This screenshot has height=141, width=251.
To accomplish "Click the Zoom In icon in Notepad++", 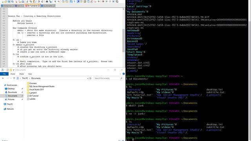I will (x=55, y=2).
